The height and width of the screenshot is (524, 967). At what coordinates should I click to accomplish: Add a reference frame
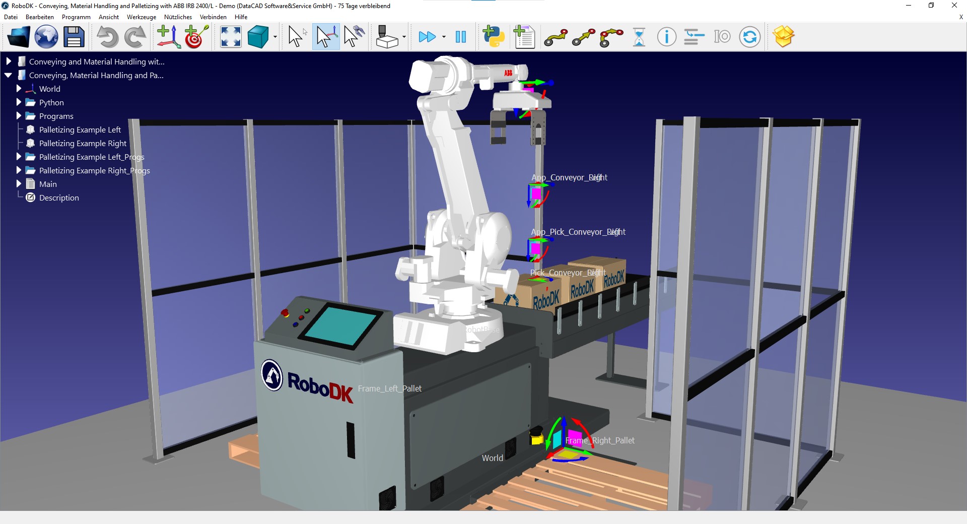(x=169, y=37)
